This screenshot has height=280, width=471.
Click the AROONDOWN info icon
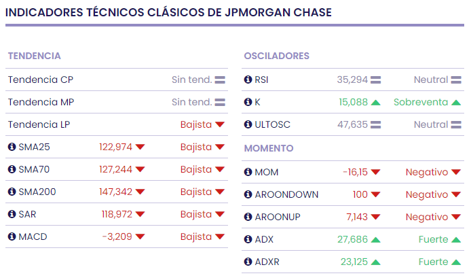[248, 194]
